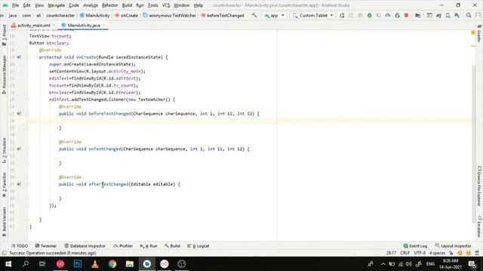Toggle the Device File Explorer panel
This screenshot has height=271, width=483.
click(x=479, y=186)
